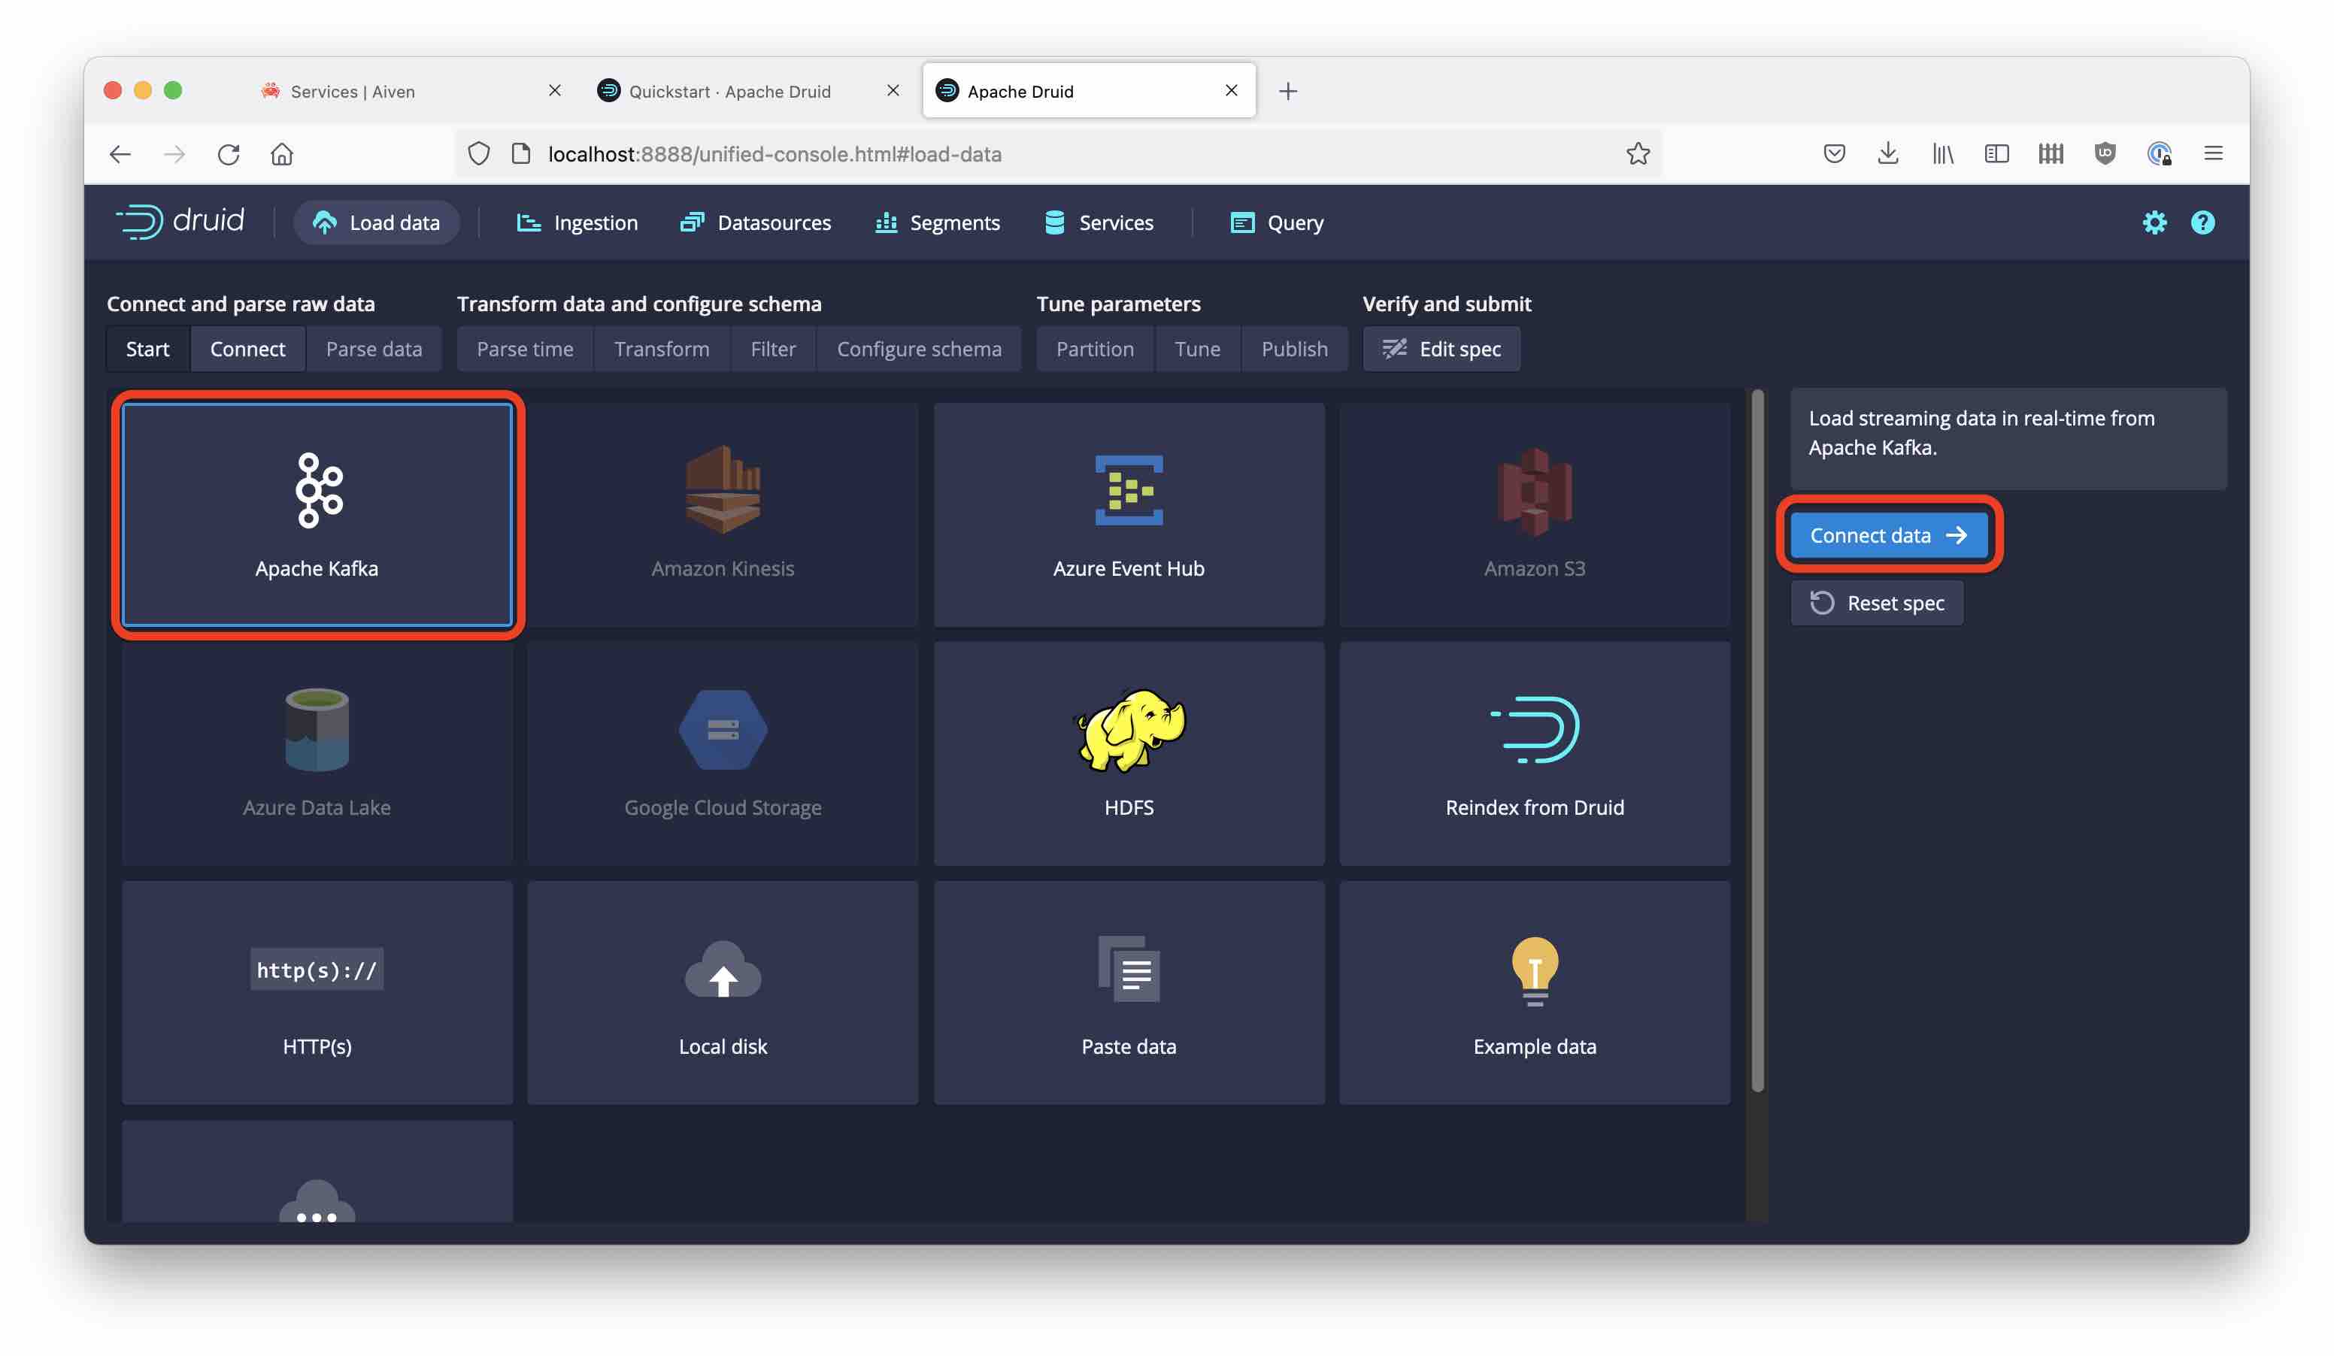Click the Reset spec button
The height and width of the screenshot is (1356, 2334).
click(x=1877, y=603)
